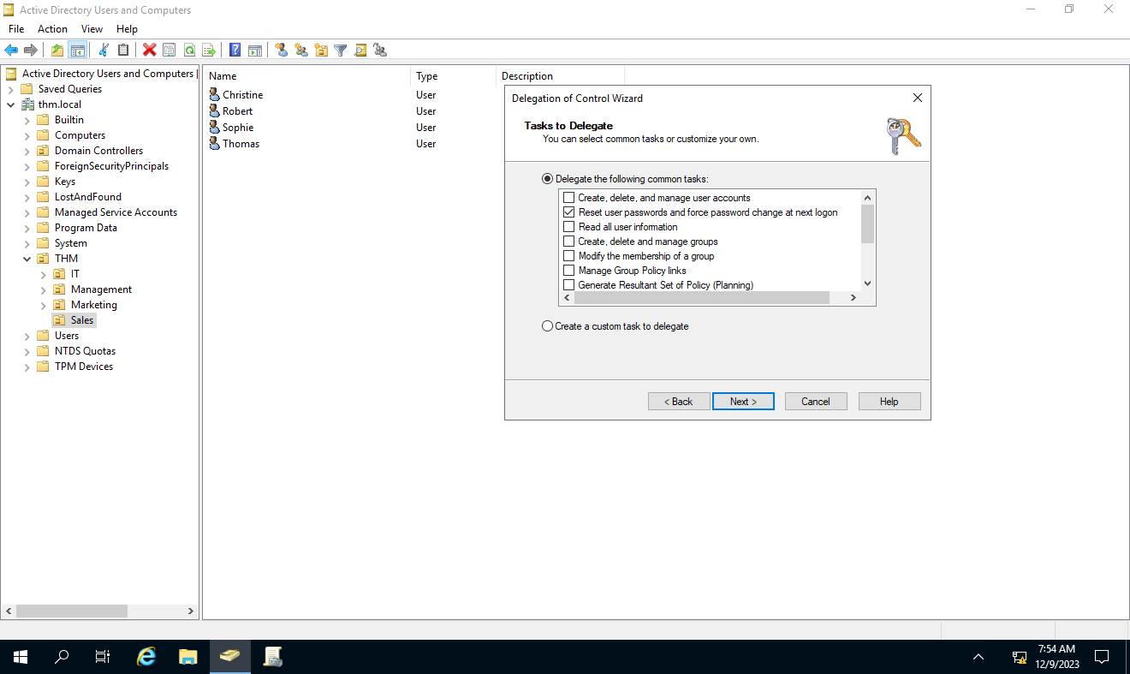Expand the Domain Controllers node
The width and height of the screenshot is (1130, 674).
point(27,151)
